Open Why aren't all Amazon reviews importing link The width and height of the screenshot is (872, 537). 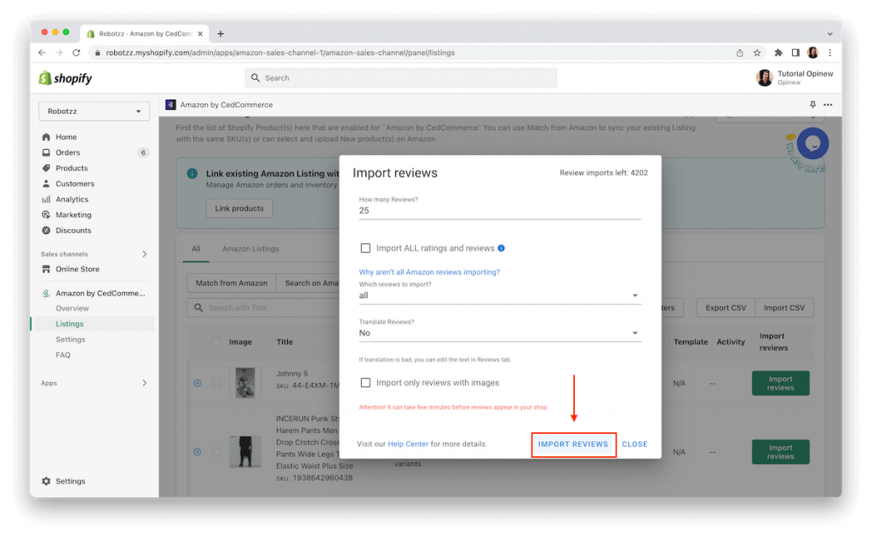[x=429, y=271]
